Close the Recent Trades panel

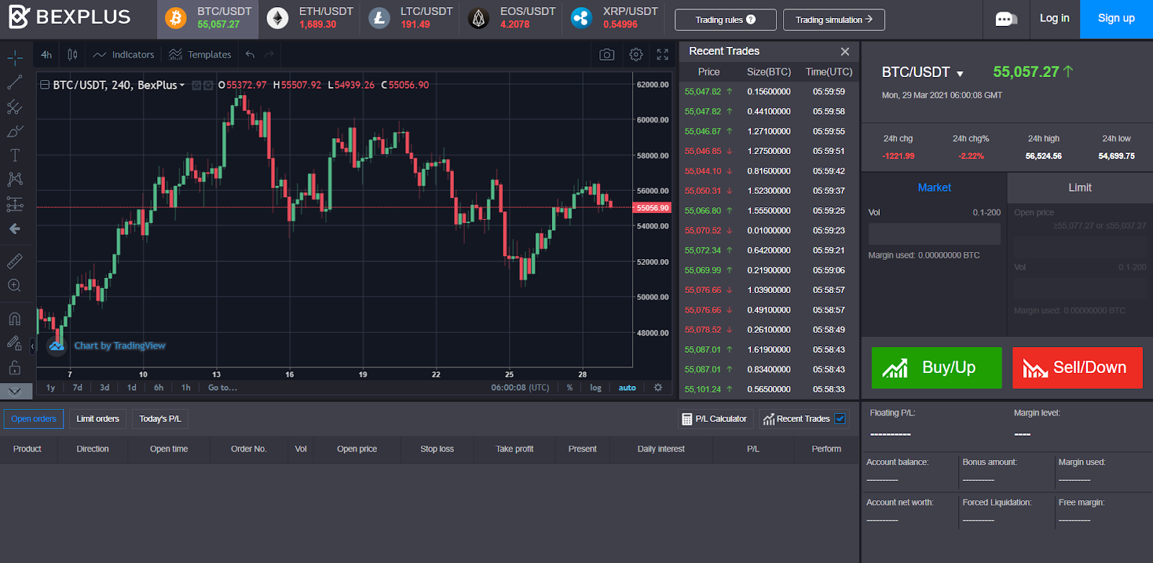coord(845,52)
